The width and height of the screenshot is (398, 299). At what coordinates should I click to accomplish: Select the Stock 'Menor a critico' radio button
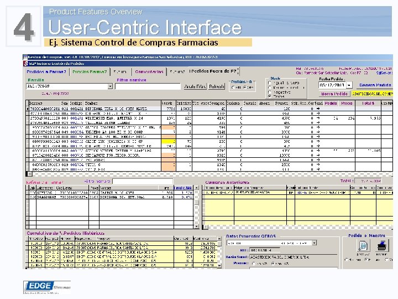[270, 87]
